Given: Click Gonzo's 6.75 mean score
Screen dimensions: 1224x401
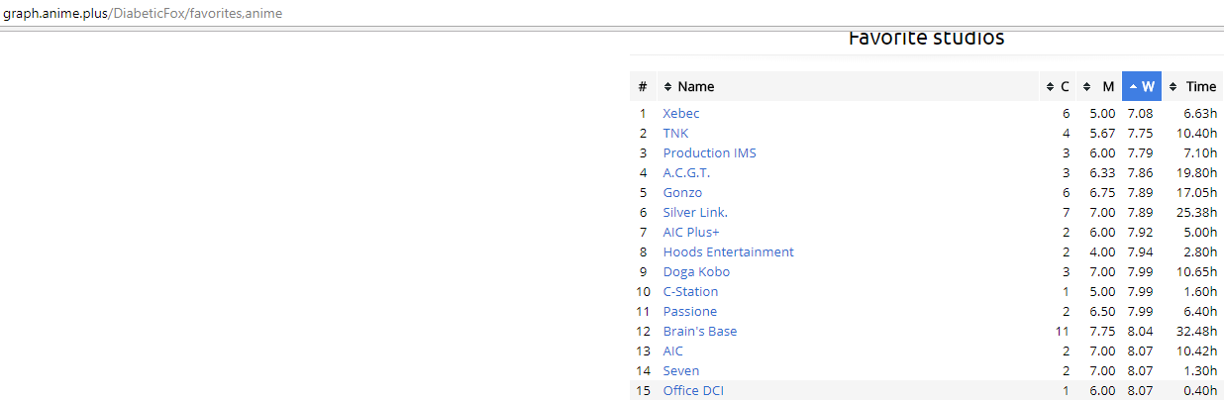Looking at the screenshot, I should tap(1102, 193).
